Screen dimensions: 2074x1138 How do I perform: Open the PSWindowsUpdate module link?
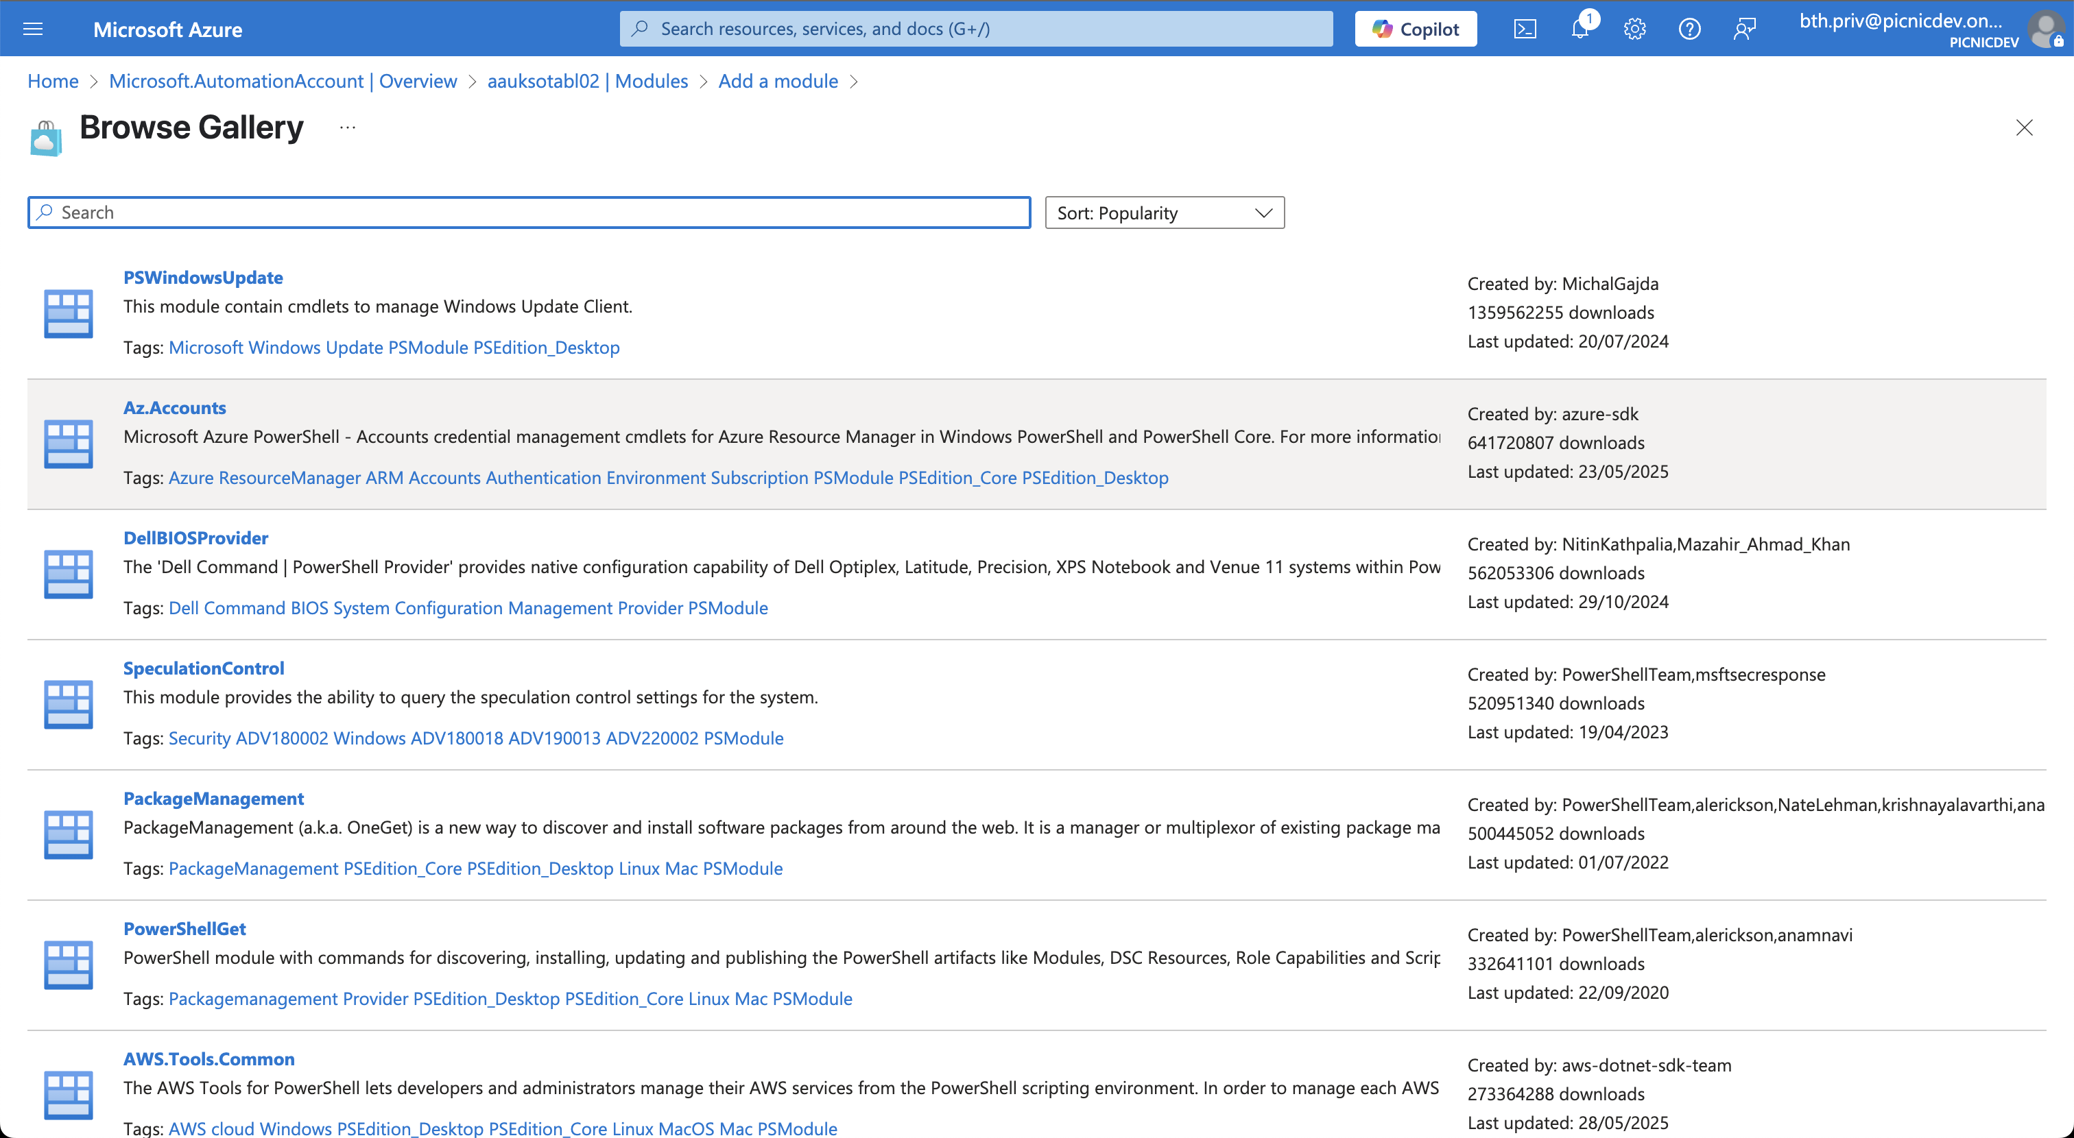tap(203, 278)
